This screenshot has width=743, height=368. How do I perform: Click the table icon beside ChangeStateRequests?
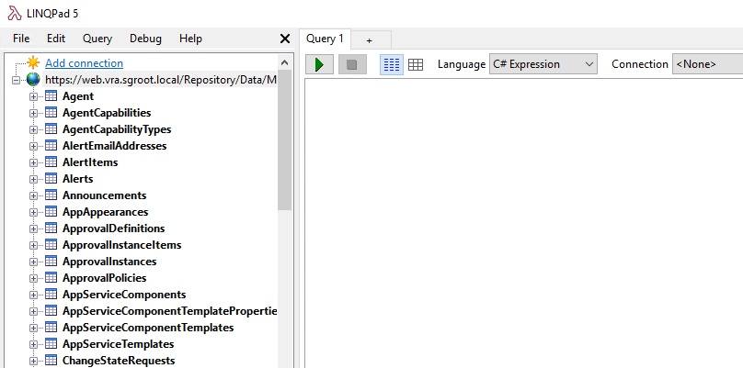pyautogui.click(x=51, y=361)
